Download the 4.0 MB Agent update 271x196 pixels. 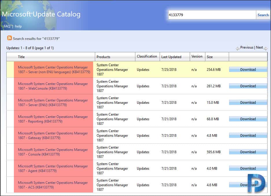[248, 168]
